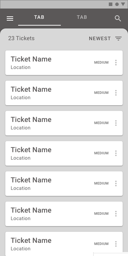Click the search magnifier icon
This screenshot has height=256, width=128.
click(x=118, y=18)
